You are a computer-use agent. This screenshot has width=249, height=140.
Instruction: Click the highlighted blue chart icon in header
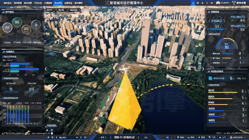[193, 3]
